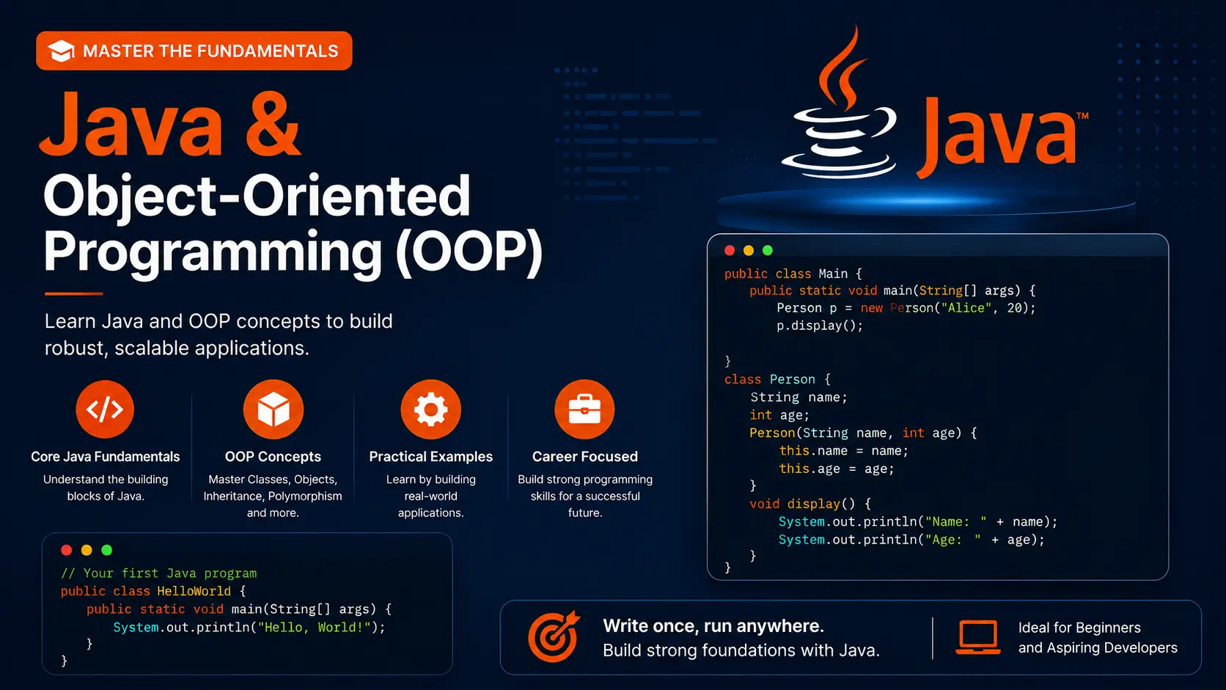The image size is (1226, 690).
Task: Click 'public class HelloWorld {' line
Action: pos(153,591)
